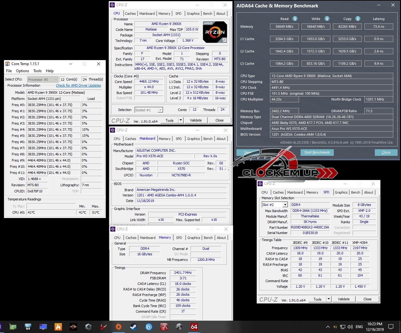Open the Socket #1 selection dropdown
Image resolution: width=401 pixels, height=333 pixels.
(x=149, y=110)
